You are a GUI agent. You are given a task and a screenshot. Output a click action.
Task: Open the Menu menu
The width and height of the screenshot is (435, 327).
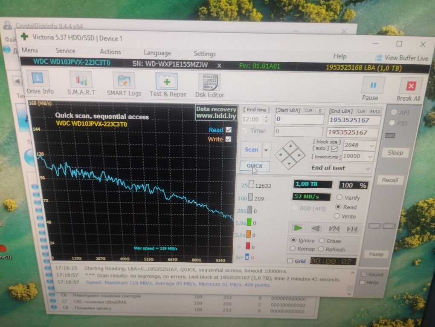pos(29,50)
